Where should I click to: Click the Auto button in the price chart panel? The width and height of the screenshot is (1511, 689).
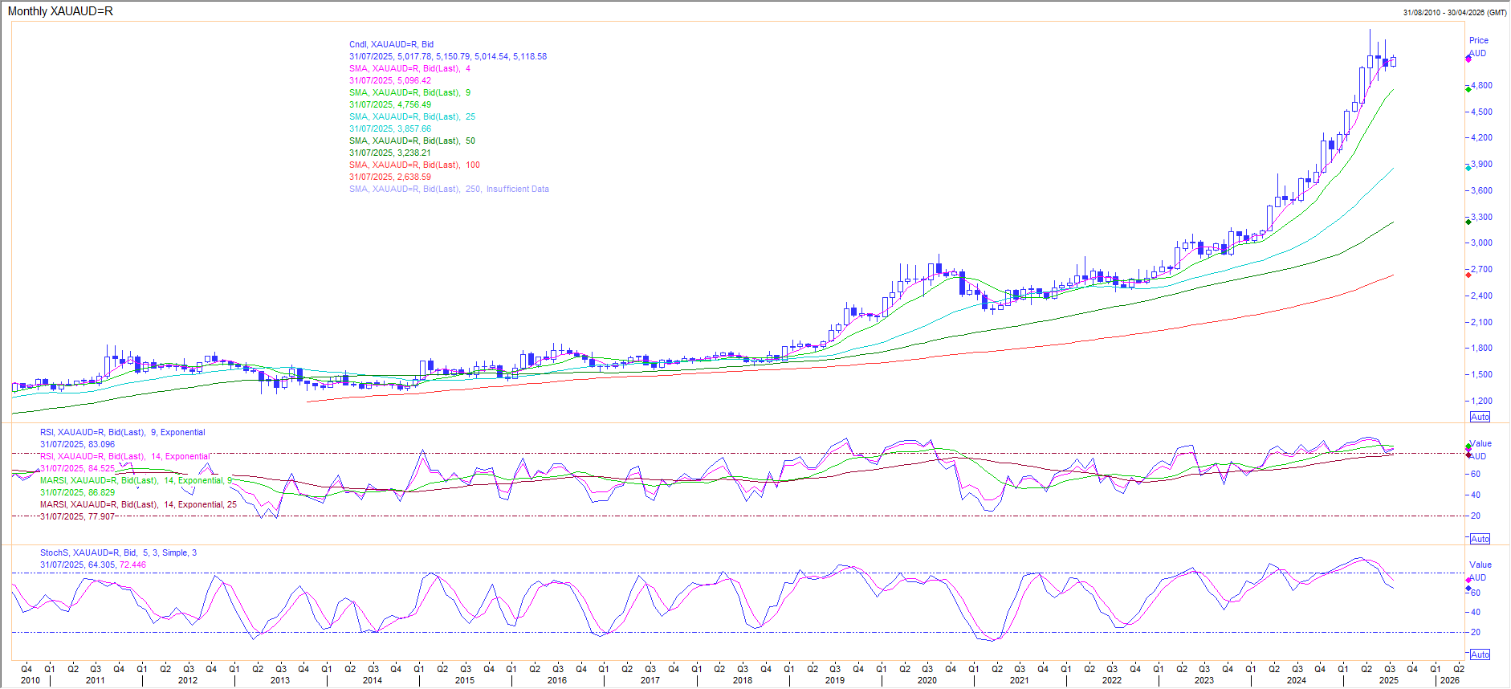click(x=1480, y=417)
